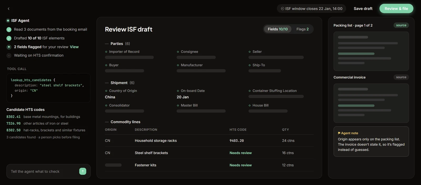Click the Steel shelf brackets description
421x185 pixels.
(151, 153)
